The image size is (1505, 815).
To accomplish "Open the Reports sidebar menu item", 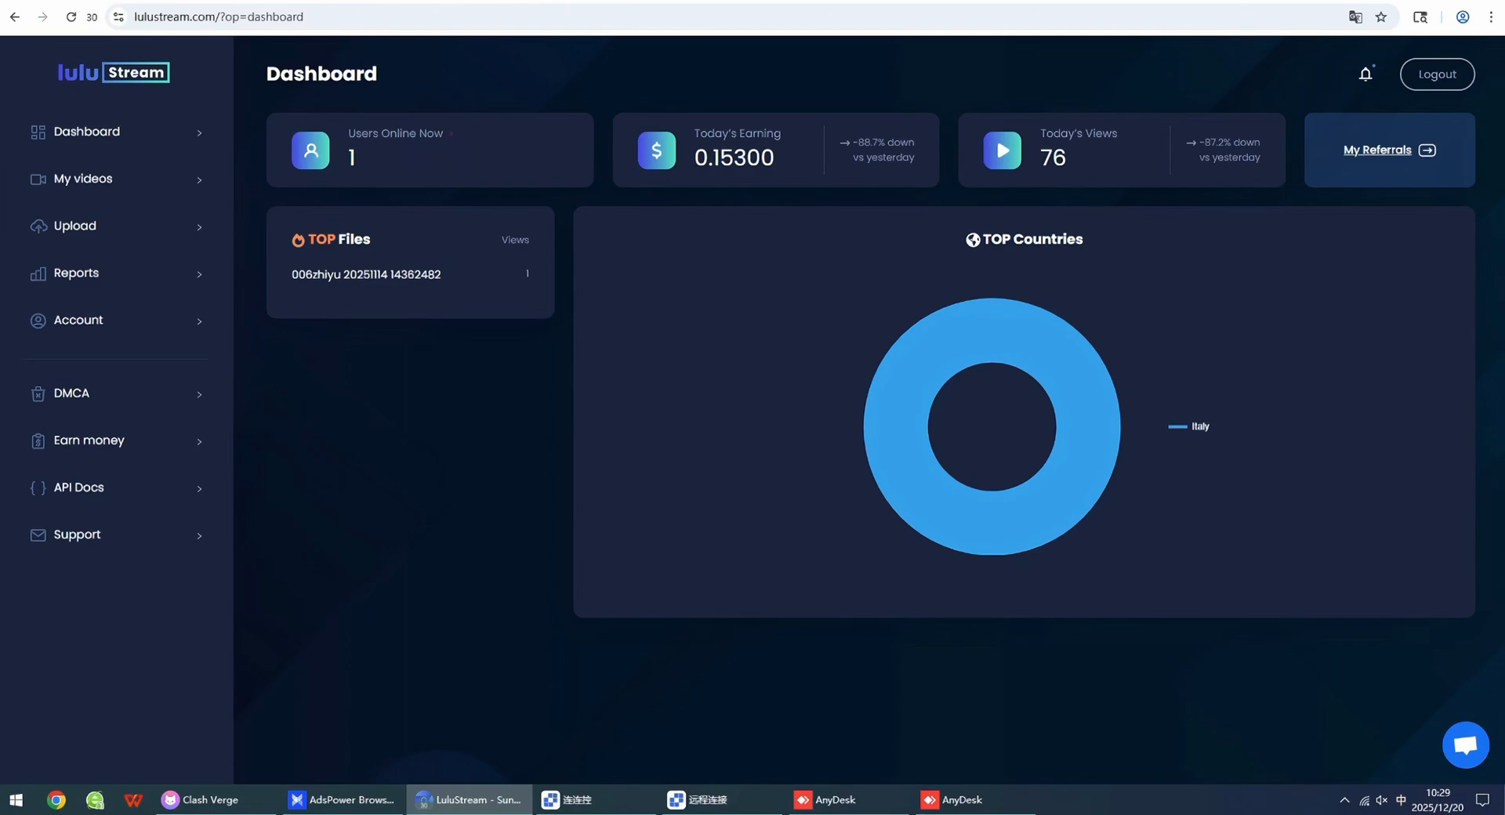I will (116, 273).
